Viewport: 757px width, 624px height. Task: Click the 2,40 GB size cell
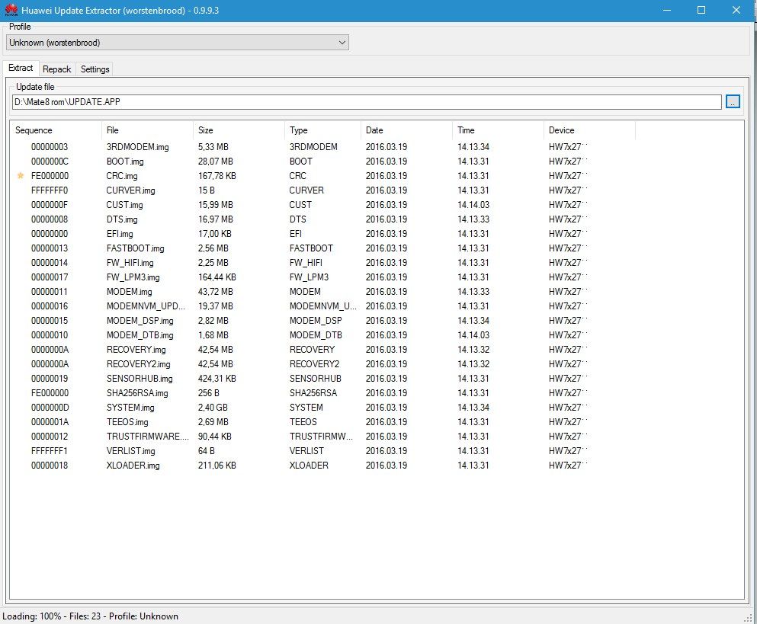[x=213, y=408]
